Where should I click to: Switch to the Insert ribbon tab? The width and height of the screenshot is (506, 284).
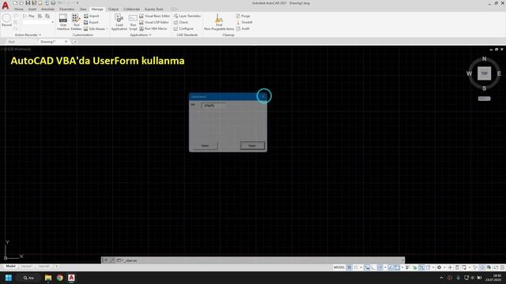coord(32,9)
